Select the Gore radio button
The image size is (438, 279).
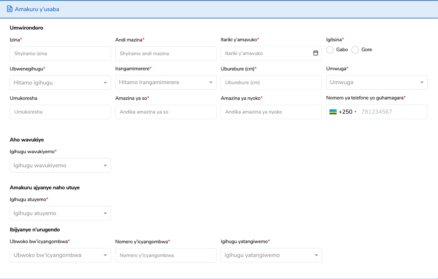coord(355,50)
